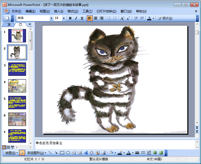This screenshot has height=164, width=201.
Task: Select slide 6 thumbnail
Action: pyautogui.click(x=17, y=119)
